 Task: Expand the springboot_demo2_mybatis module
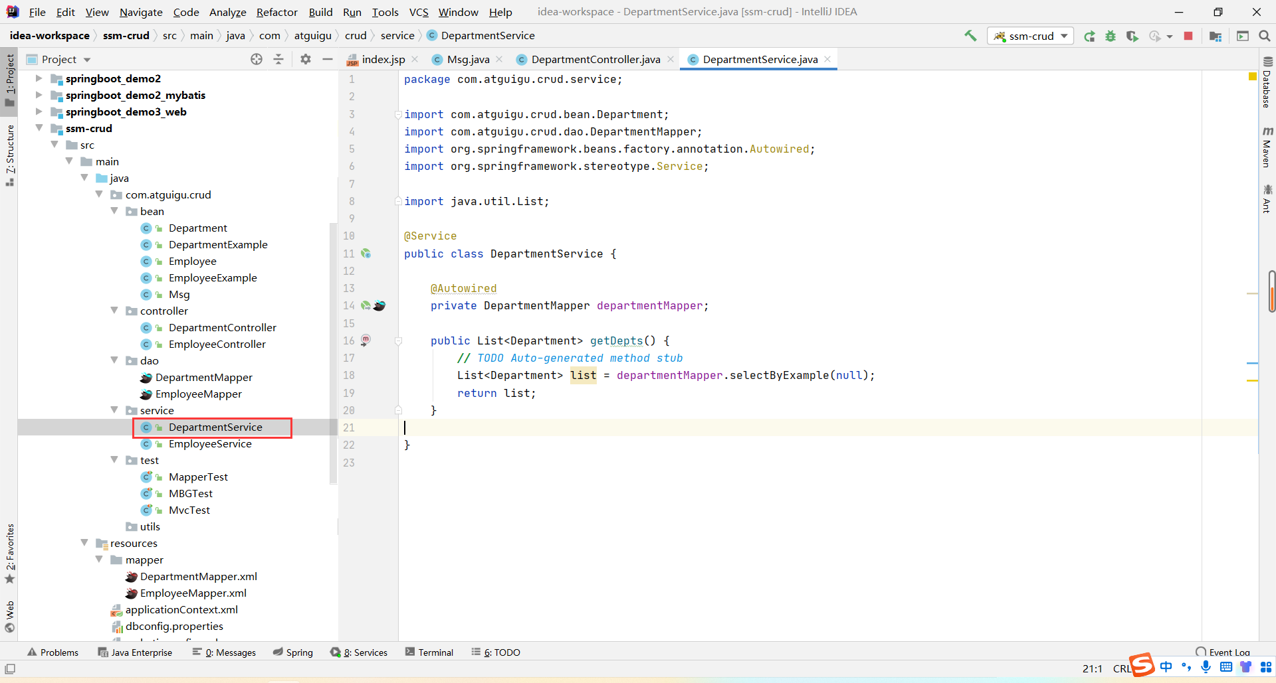point(39,95)
